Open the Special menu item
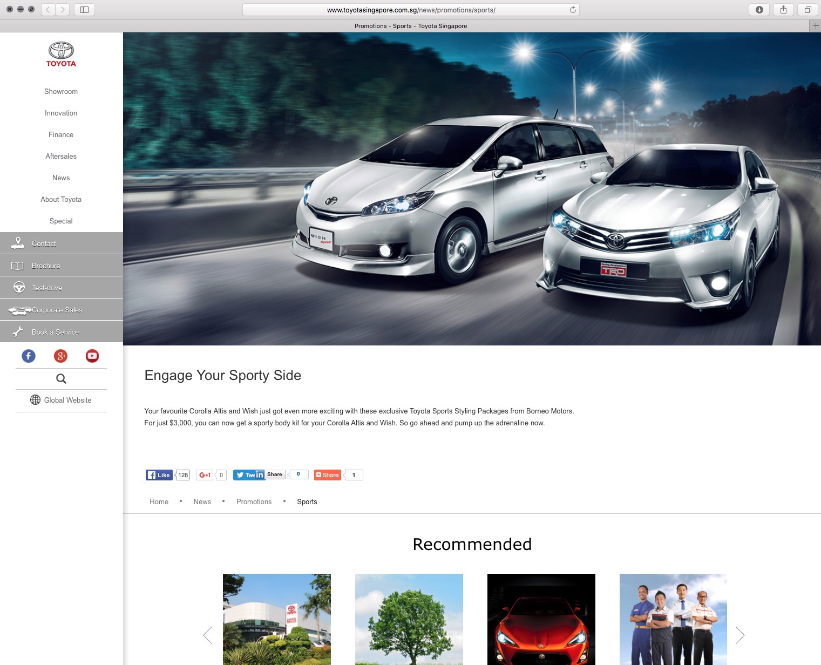Screen dimensions: 821x665 (x=61, y=221)
